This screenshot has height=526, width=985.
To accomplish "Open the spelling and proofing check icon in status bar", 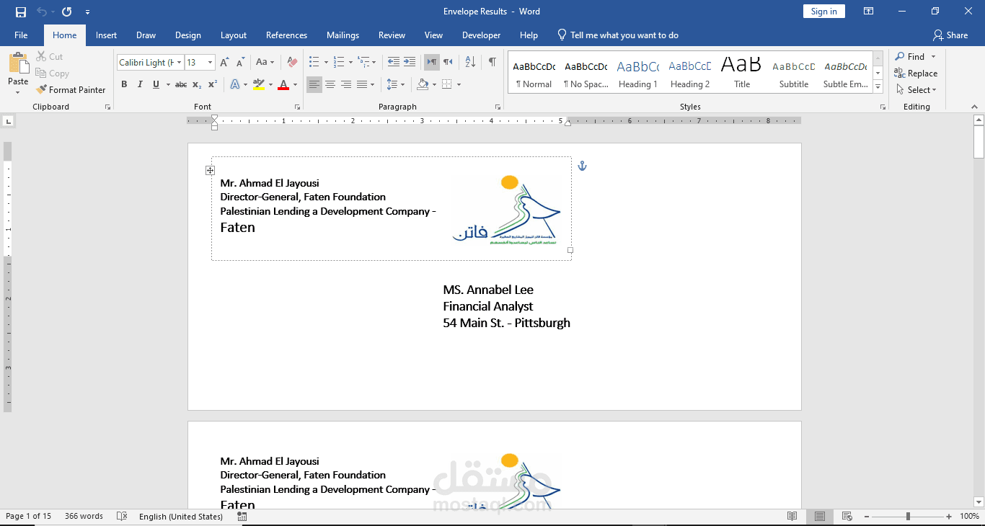I will click(x=122, y=517).
